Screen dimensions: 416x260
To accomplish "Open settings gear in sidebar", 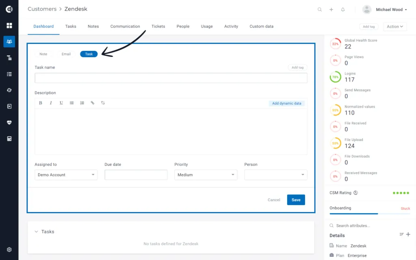I will [x=9, y=250].
